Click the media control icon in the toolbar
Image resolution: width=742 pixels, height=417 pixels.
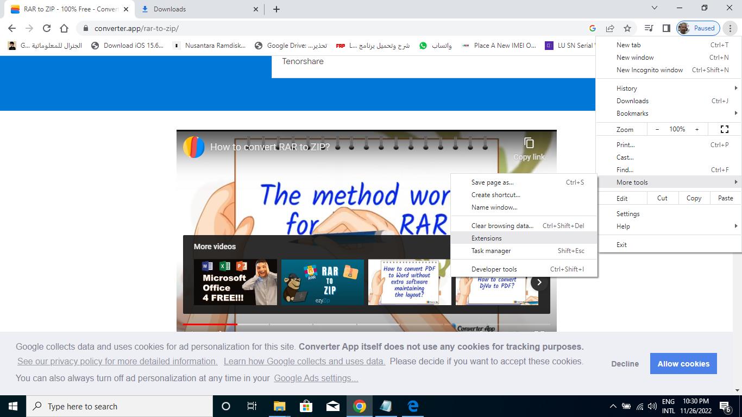coord(649,28)
